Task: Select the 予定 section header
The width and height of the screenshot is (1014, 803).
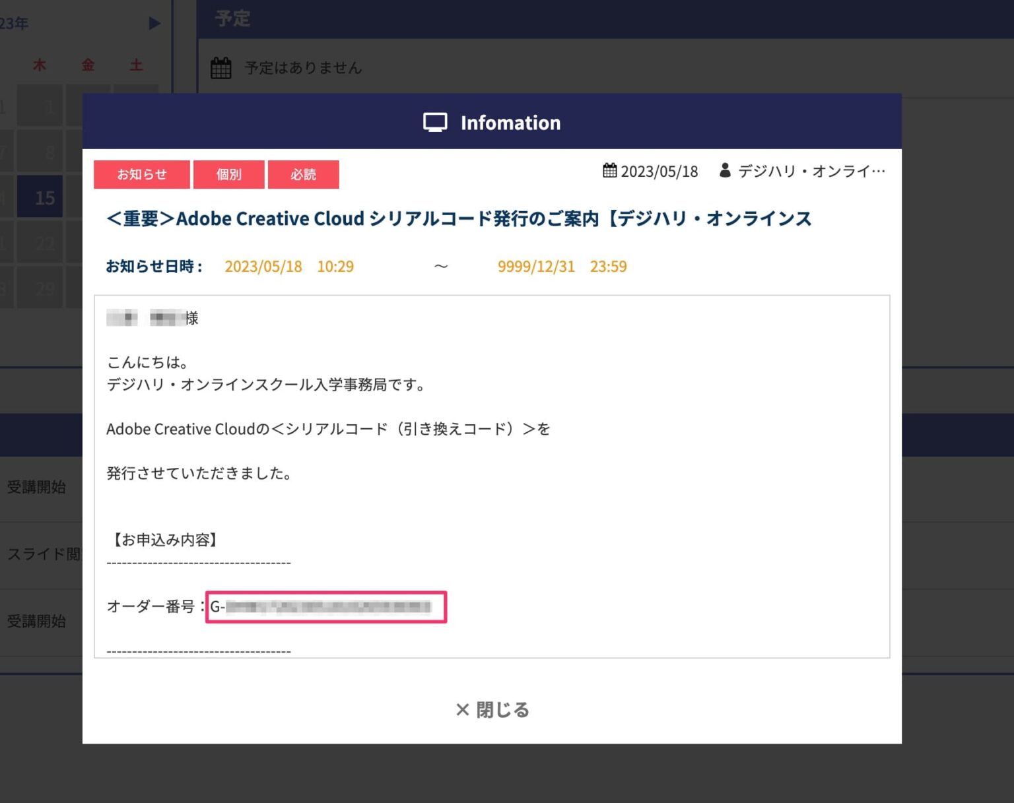Action: (x=234, y=18)
